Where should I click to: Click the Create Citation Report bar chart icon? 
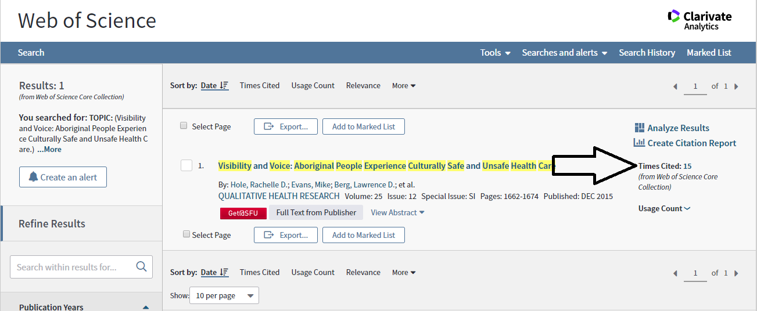pos(640,143)
